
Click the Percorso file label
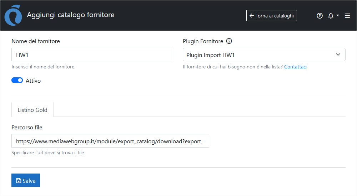(x=27, y=127)
